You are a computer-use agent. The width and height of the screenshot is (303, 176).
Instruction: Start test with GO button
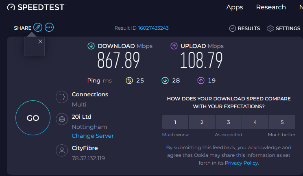coord(33,118)
